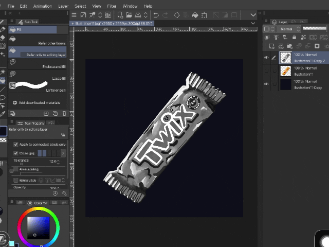Select the Illustration11 layer thumbnail
The width and height of the screenshot is (329, 247).
tap(286, 71)
